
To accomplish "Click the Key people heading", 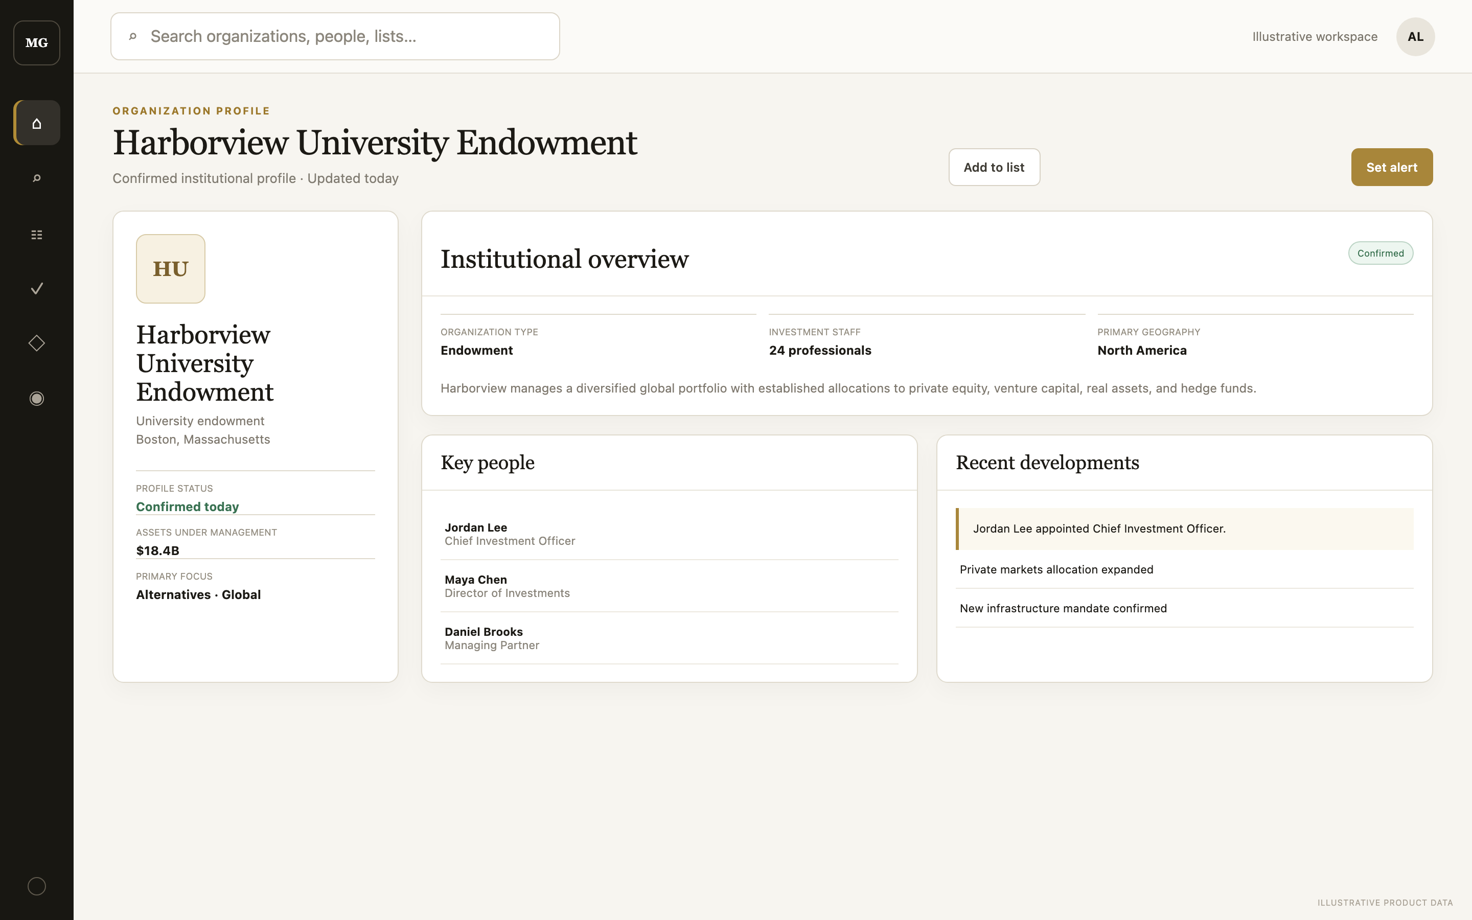I will (x=487, y=463).
